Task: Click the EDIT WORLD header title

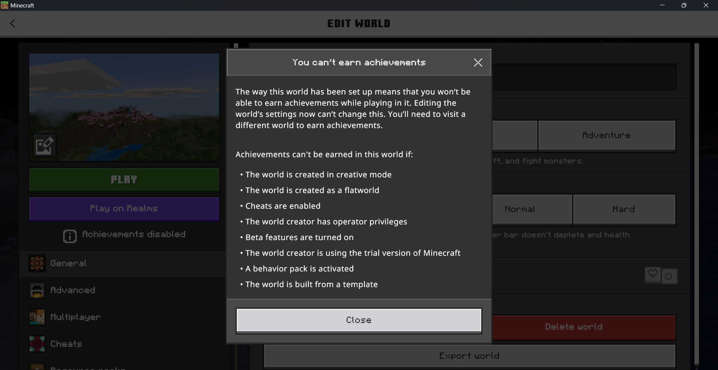Action: point(359,24)
